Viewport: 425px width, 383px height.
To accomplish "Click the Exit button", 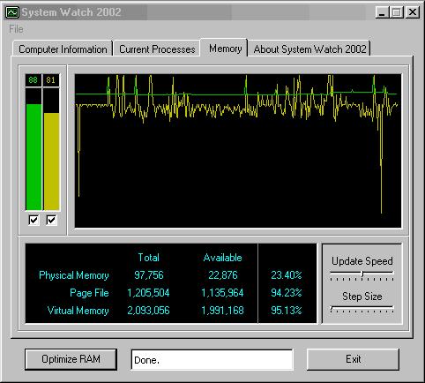I will [353, 359].
